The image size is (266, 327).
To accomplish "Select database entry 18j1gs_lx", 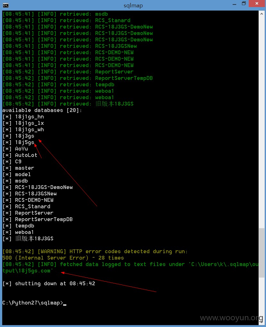I will 29,123.
